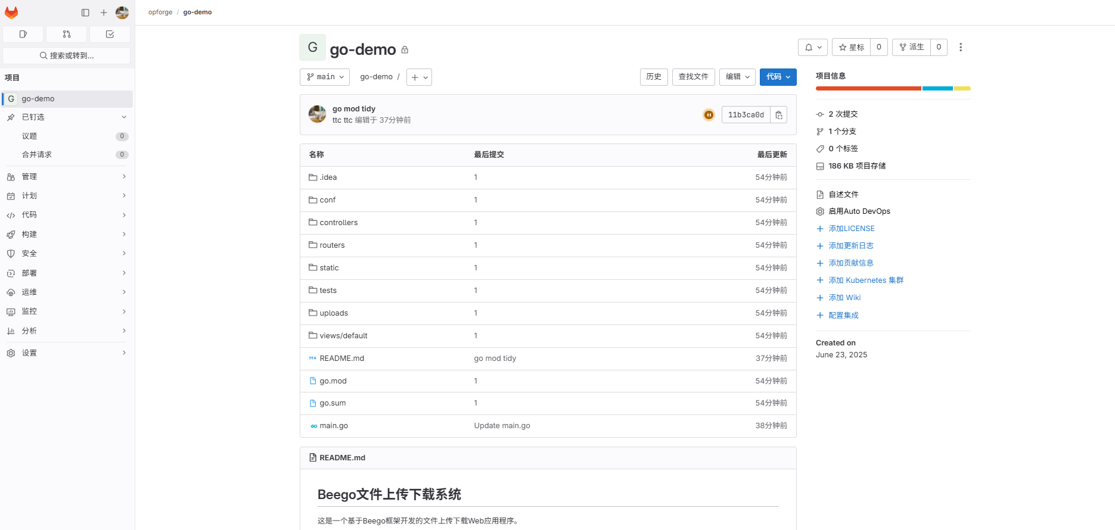
Task: Open assigned issues shortcut icon
Action: [23, 35]
